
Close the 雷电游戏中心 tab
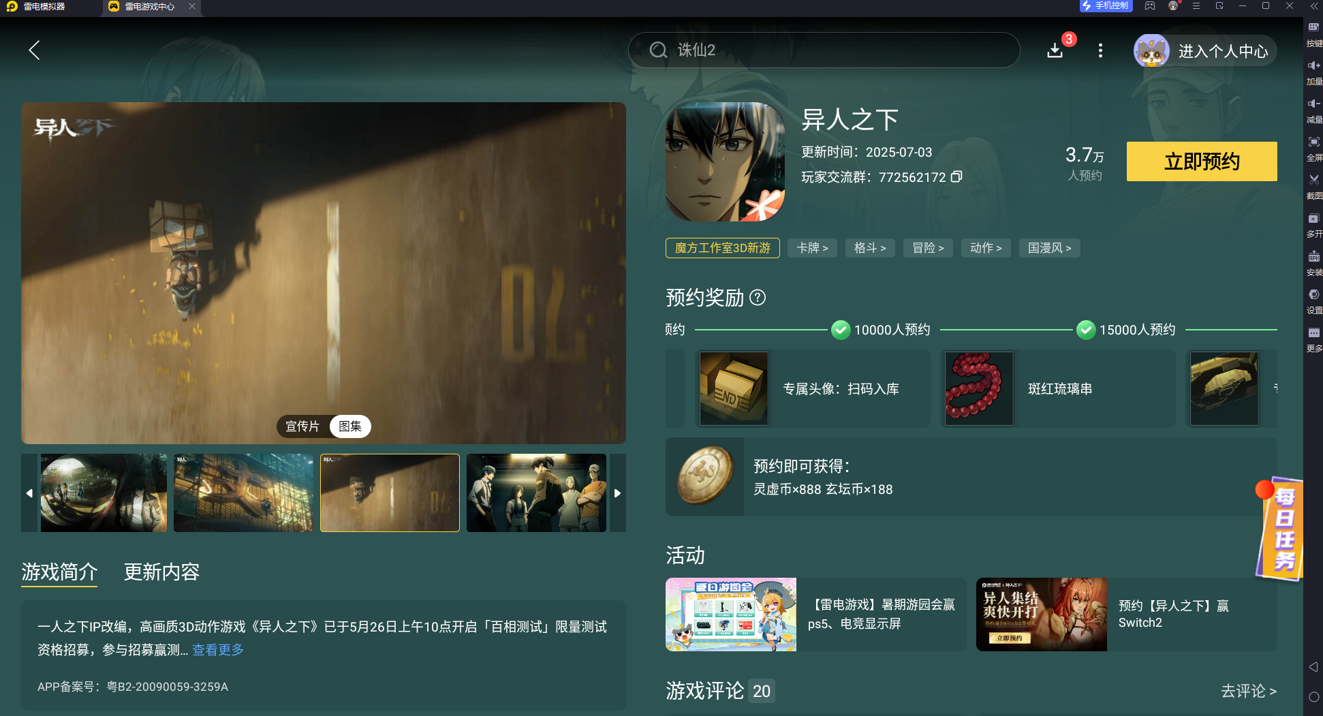pos(192,6)
